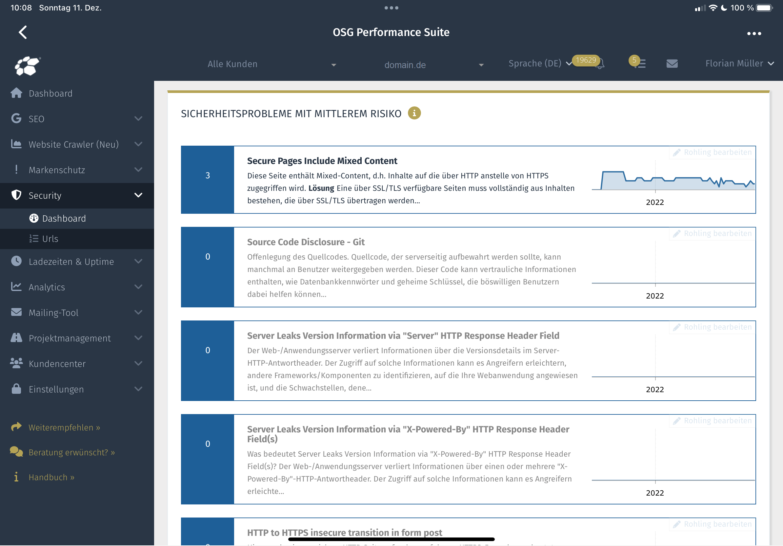Click Rohling bearbeiten on HTTP to HTTPS card
Image resolution: width=783 pixels, height=546 pixels.
coord(712,524)
